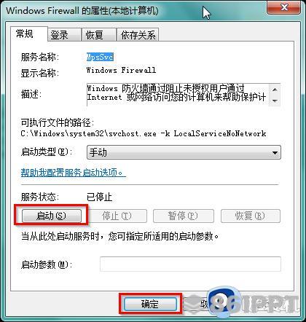Screen dimensions: 306x322
Task: Click the description scrollbar up arrow
Action: (275, 90)
